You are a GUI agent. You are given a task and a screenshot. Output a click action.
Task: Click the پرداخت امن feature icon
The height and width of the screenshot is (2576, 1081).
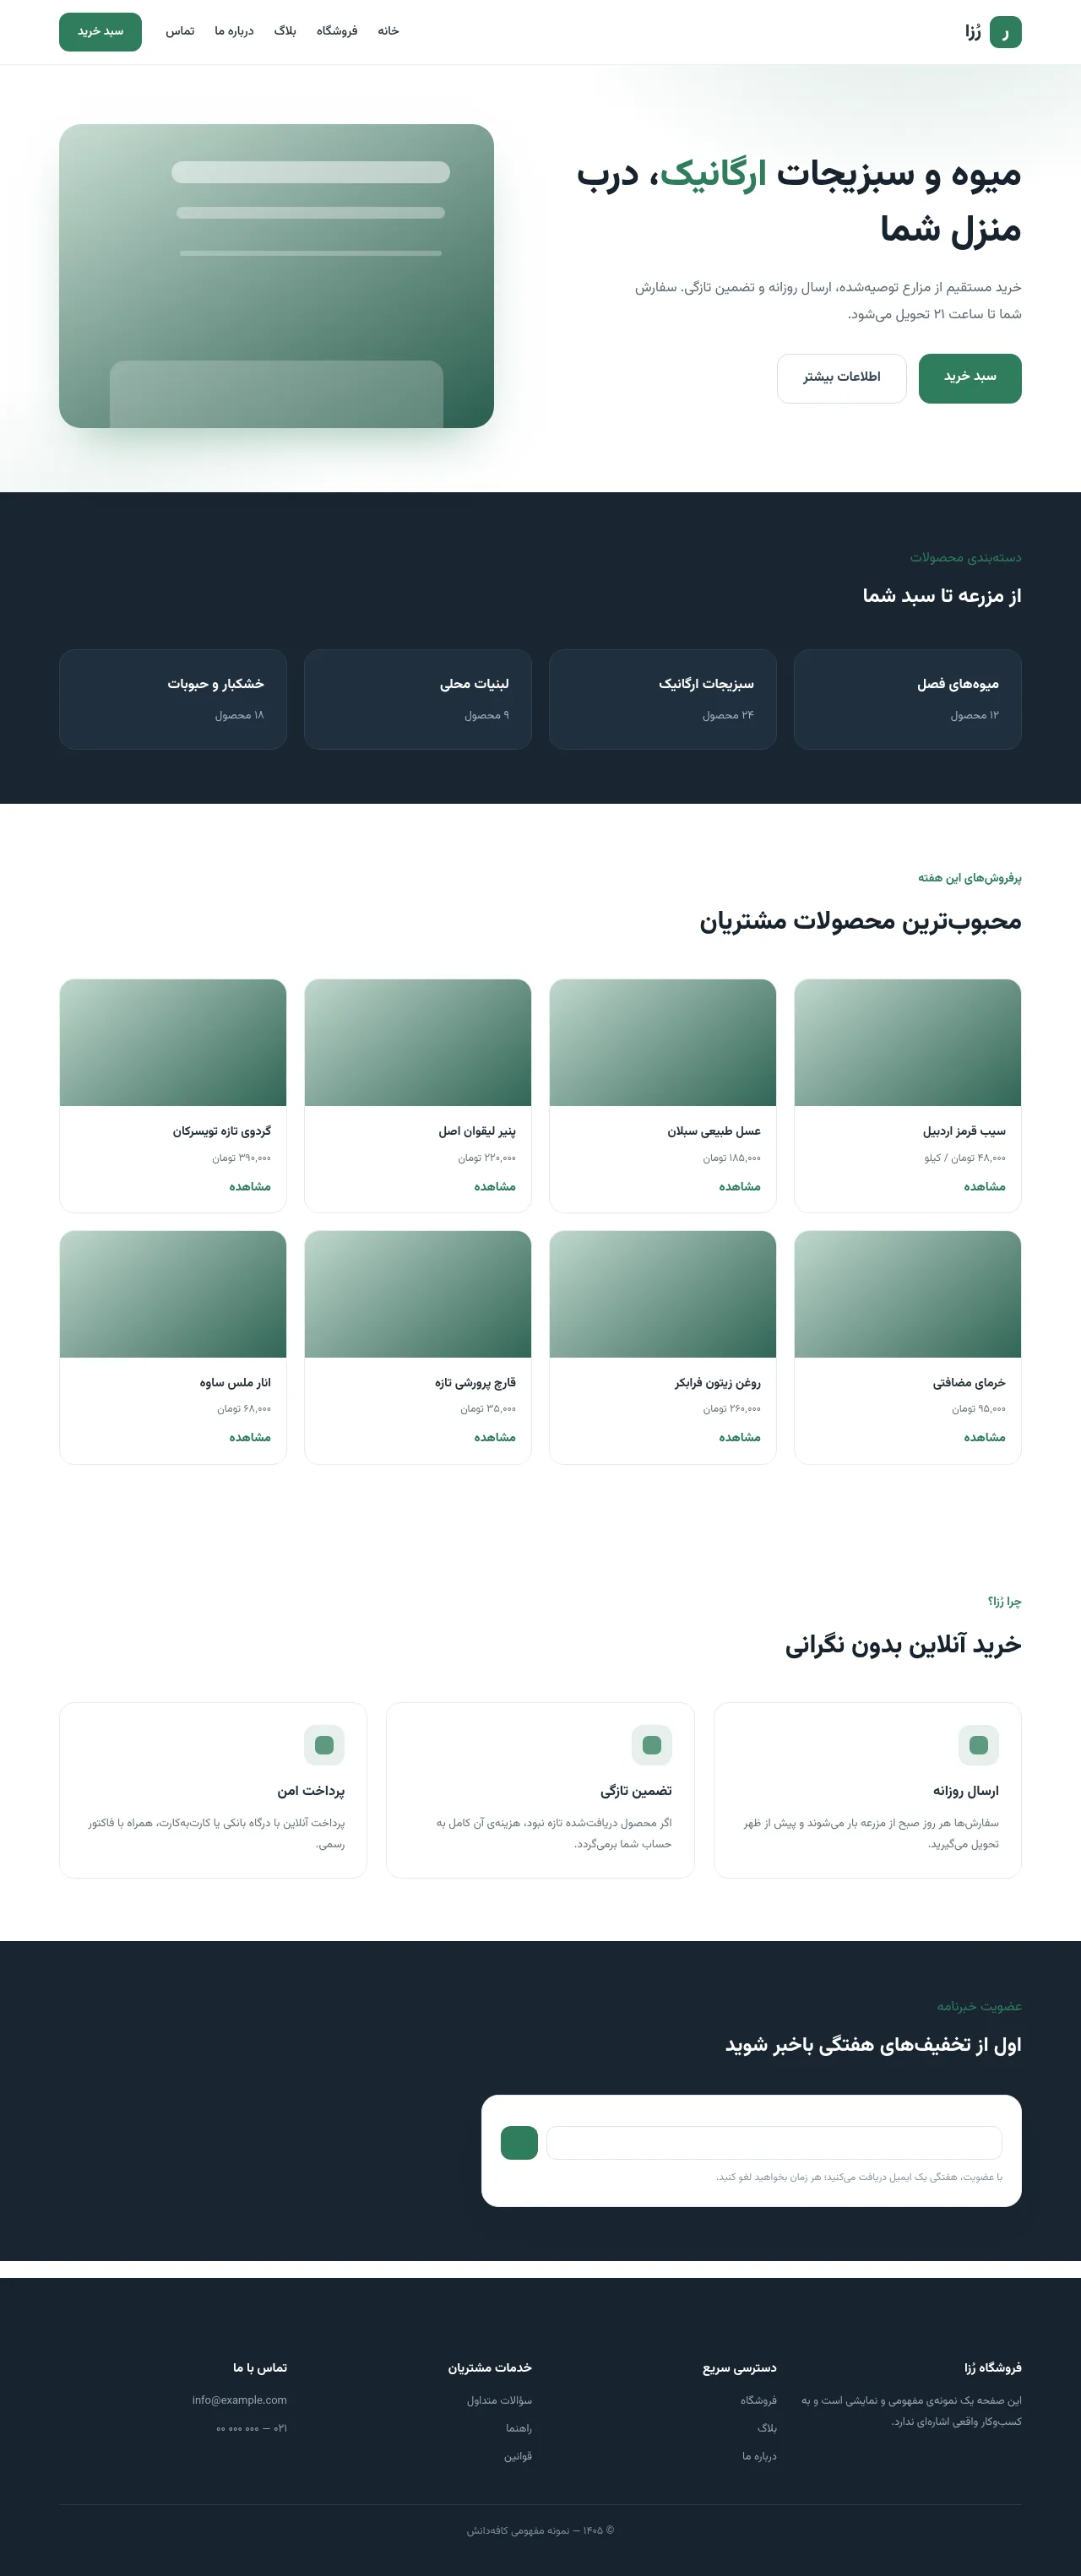[324, 1745]
